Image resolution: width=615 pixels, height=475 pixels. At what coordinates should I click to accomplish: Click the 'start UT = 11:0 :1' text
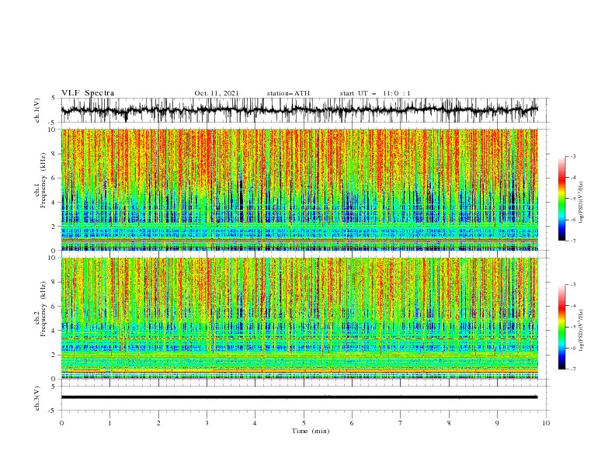375,93
